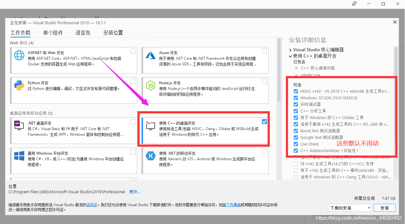405x224 pixels.
Task: Uncheck the 实时调试器 option
Action: (296, 104)
